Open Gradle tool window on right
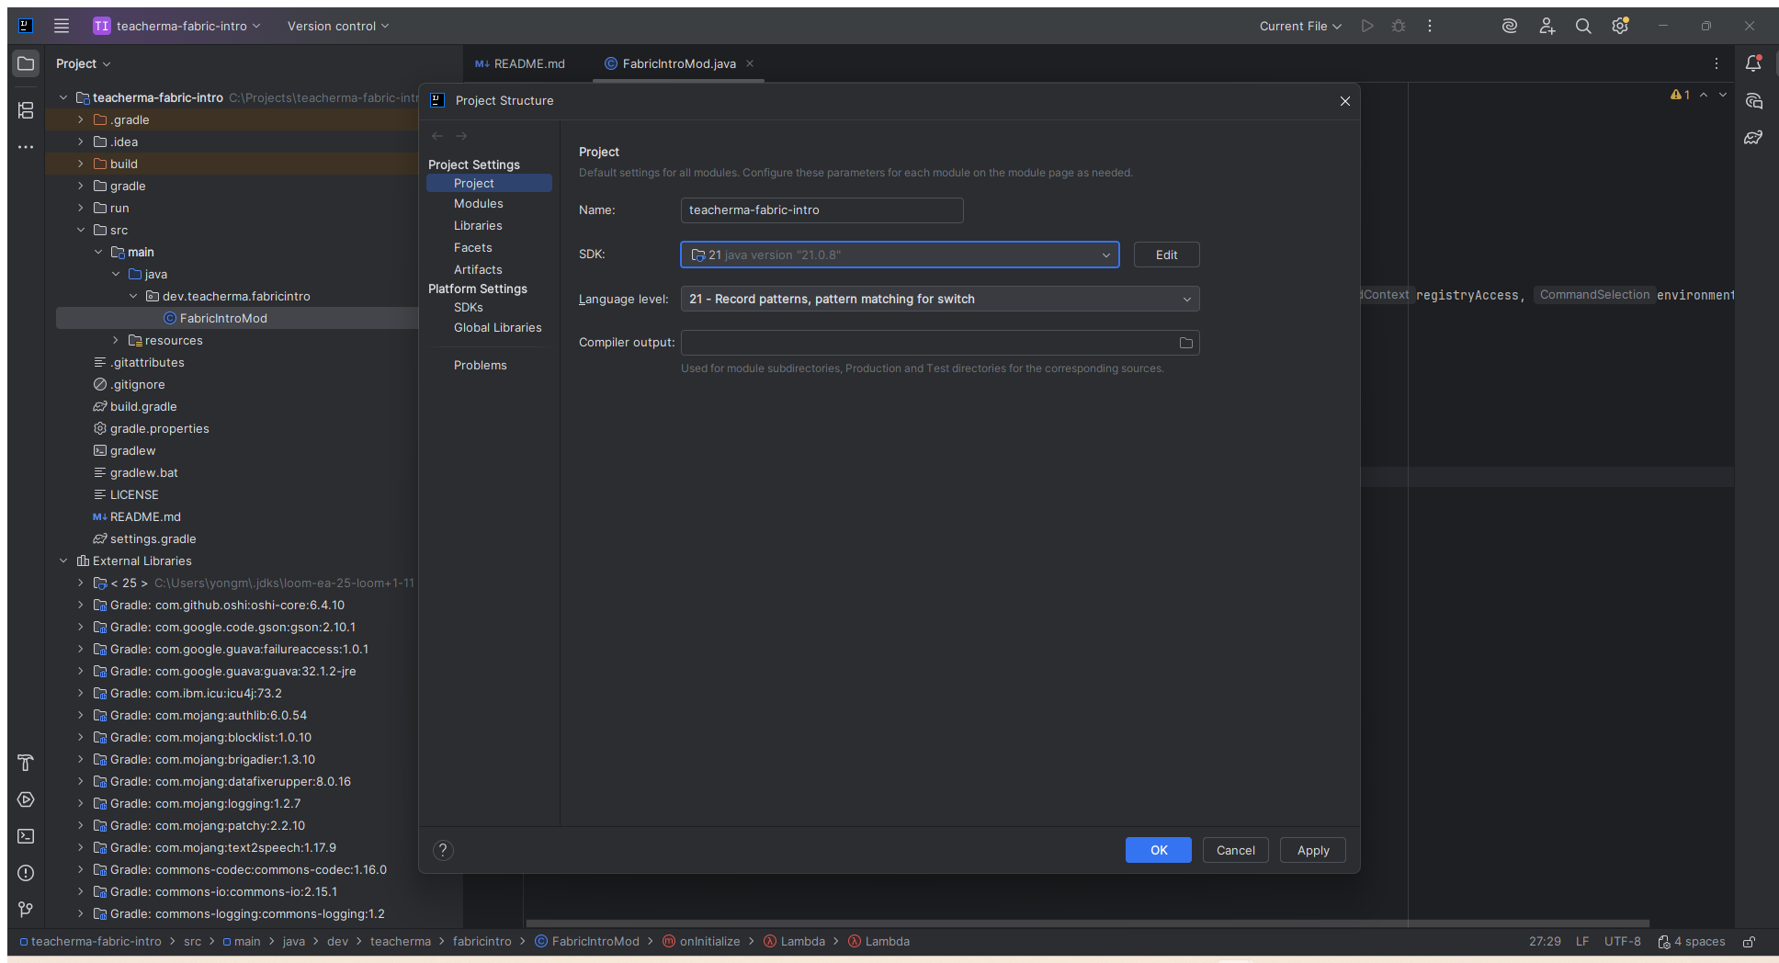1779x963 pixels. 1753,138
